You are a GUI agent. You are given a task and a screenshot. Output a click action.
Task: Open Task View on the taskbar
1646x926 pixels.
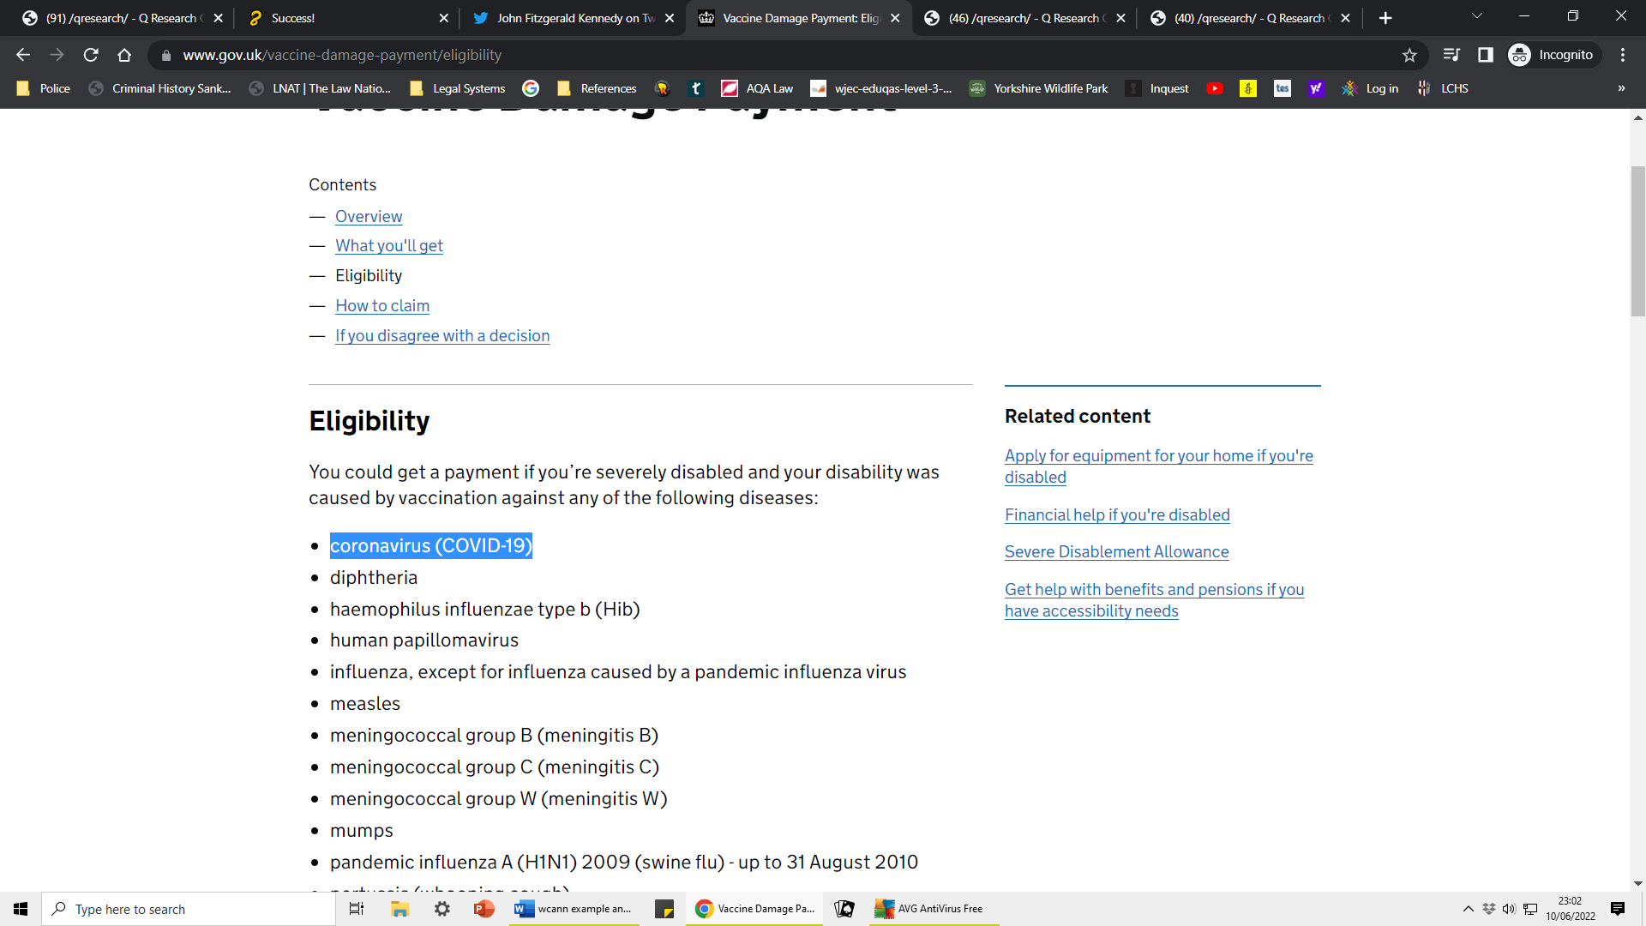coord(357,909)
